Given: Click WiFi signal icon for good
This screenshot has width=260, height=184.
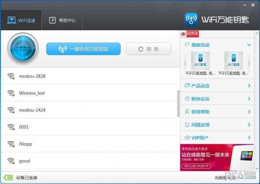Looking at the screenshot, I should click(x=11, y=161).
